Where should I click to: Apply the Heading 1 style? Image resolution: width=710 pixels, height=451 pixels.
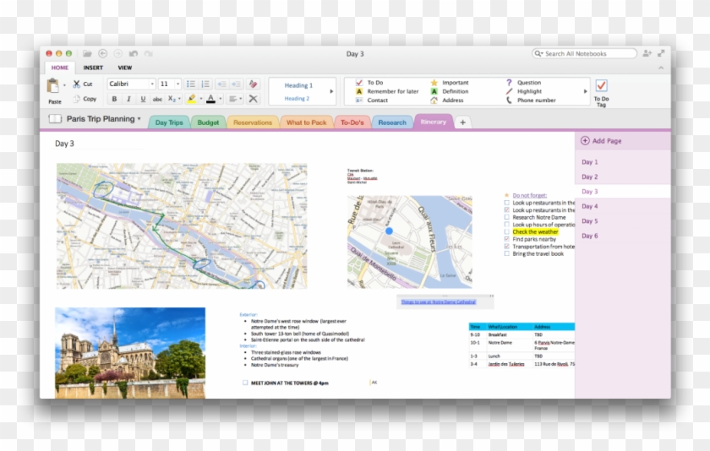[x=298, y=85]
